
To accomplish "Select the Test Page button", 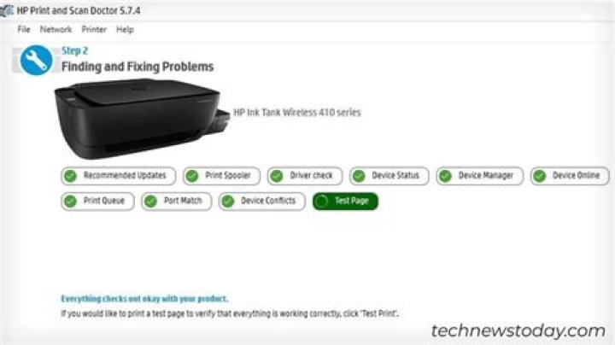I will (x=345, y=202).
